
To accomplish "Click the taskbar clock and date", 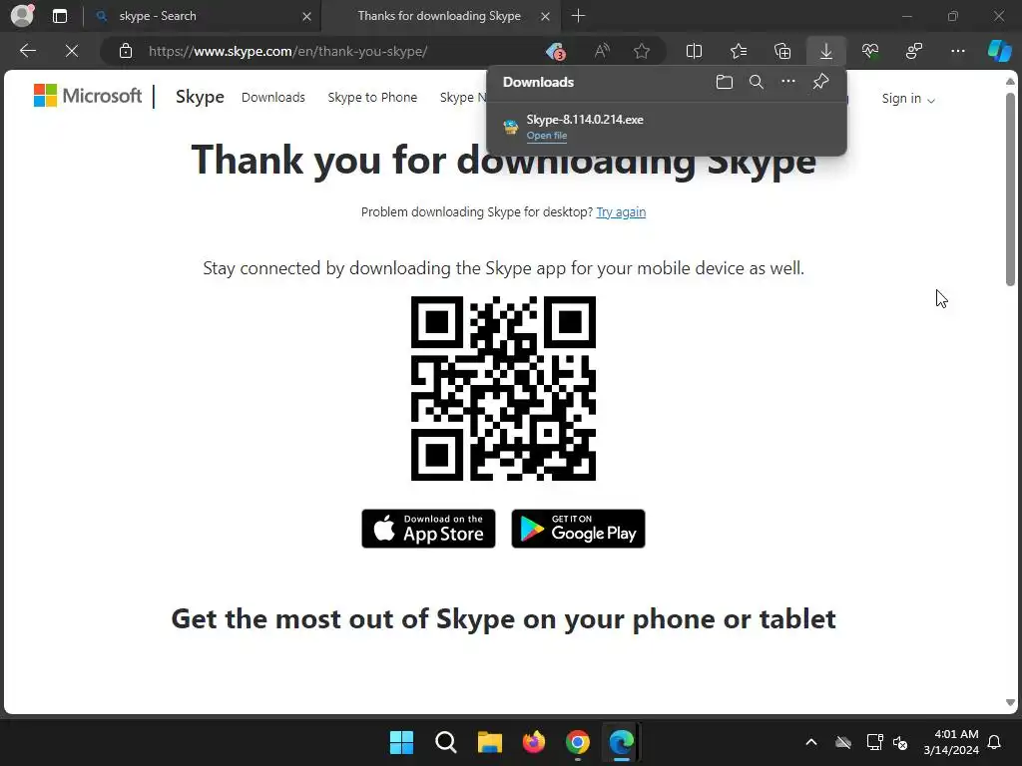I will click(x=951, y=742).
